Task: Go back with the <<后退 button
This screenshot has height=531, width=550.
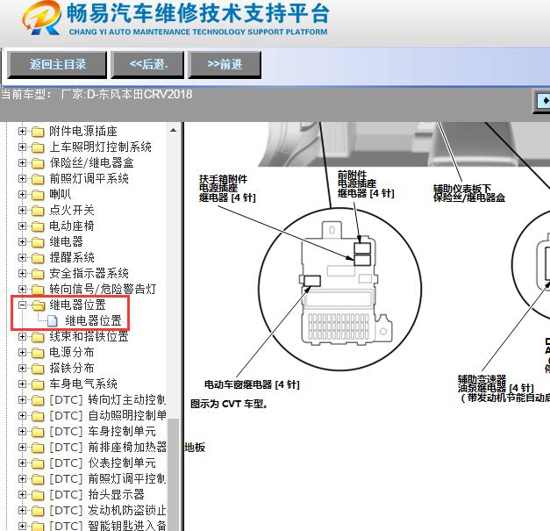Action: click(x=147, y=64)
